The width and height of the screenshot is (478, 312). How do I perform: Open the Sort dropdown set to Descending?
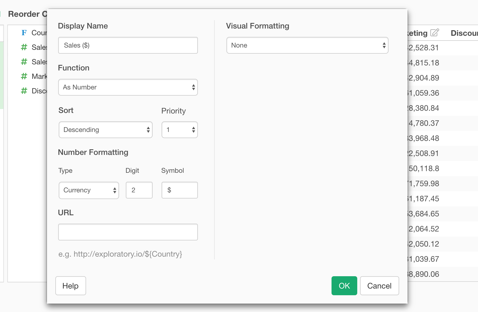105,129
